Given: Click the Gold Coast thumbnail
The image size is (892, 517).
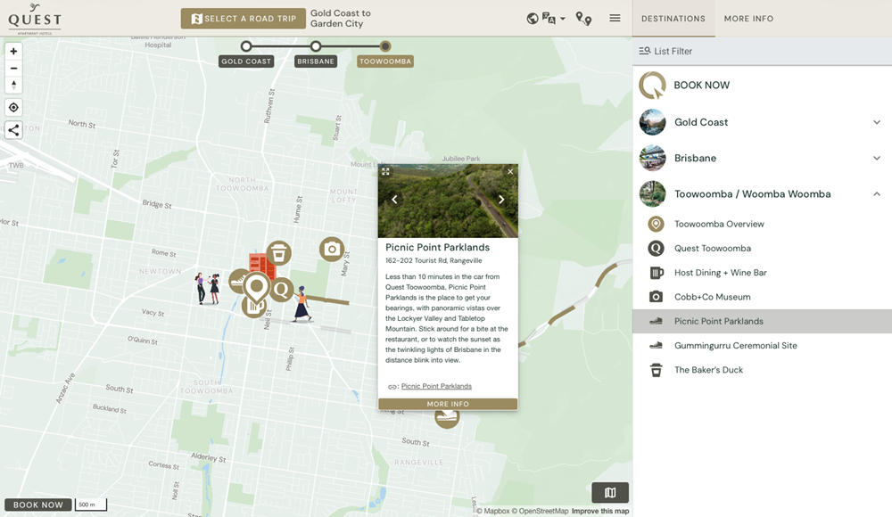Looking at the screenshot, I should pos(653,122).
